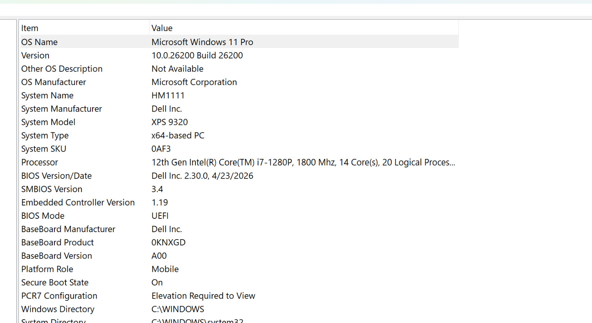Click the Value column header
The width and height of the screenshot is (592, 323).
(x=304, y=28)
